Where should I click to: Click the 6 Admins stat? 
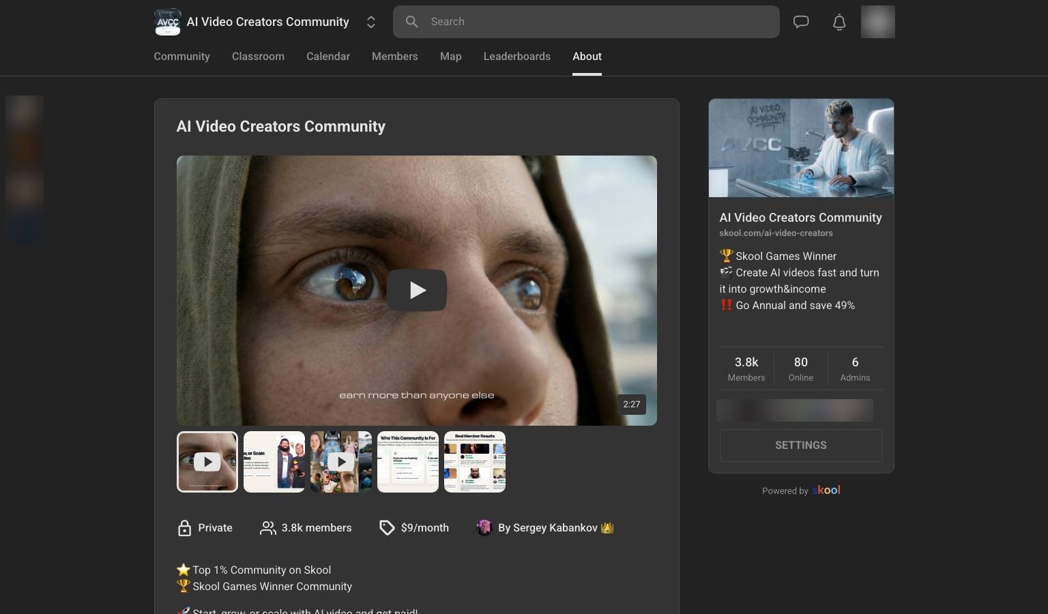click(x=855, y=368)
